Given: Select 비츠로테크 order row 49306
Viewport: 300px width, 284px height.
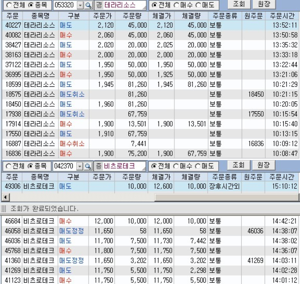Looking at the screenshot, I should [150, 186].
